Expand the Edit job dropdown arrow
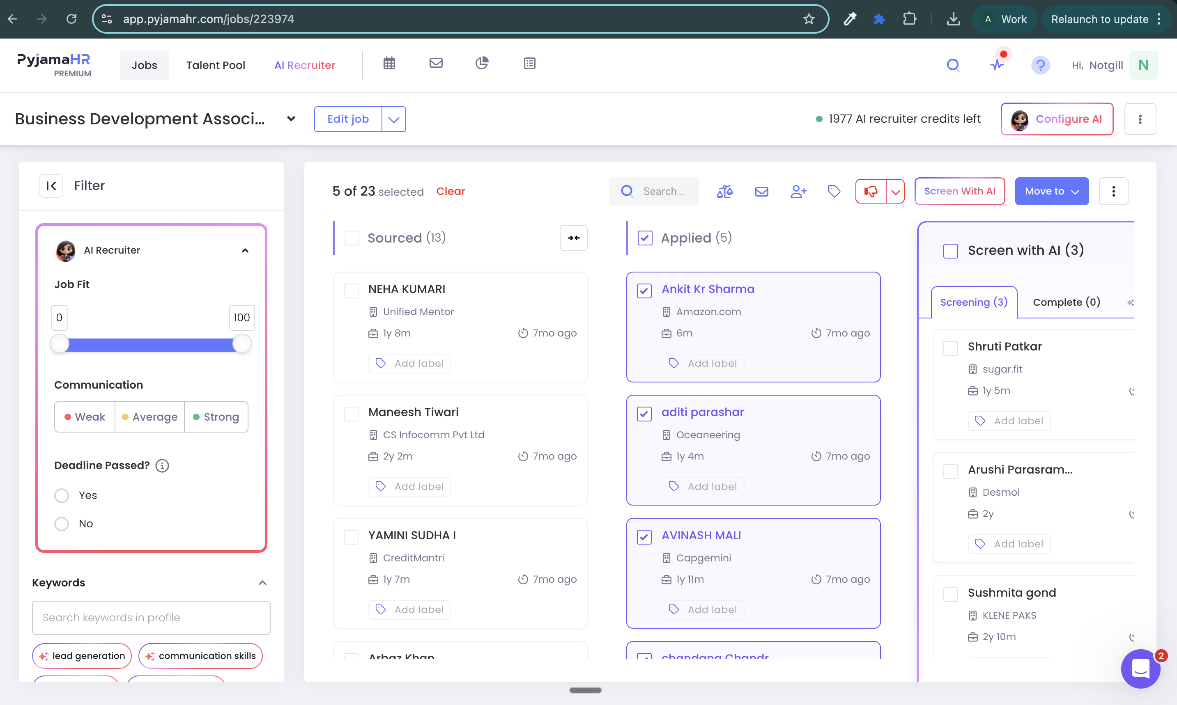 pos(393,119)
